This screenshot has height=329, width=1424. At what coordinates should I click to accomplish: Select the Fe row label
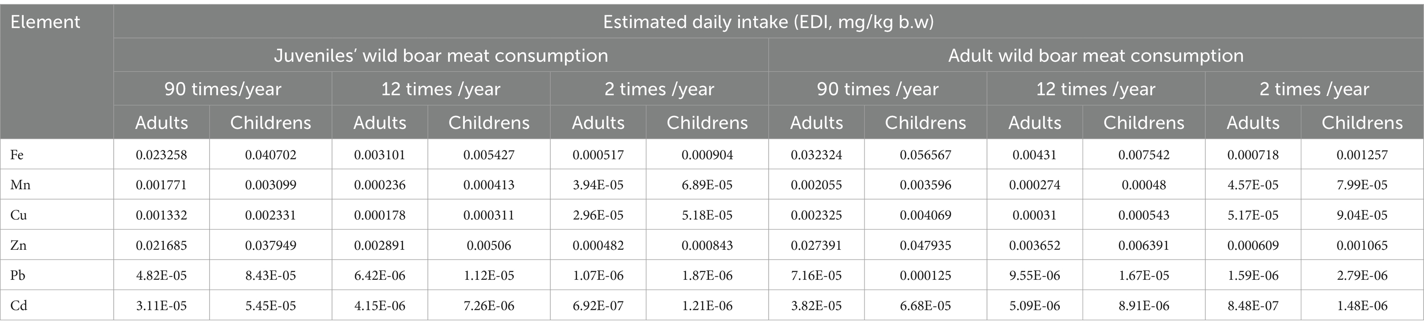point(57,154)
